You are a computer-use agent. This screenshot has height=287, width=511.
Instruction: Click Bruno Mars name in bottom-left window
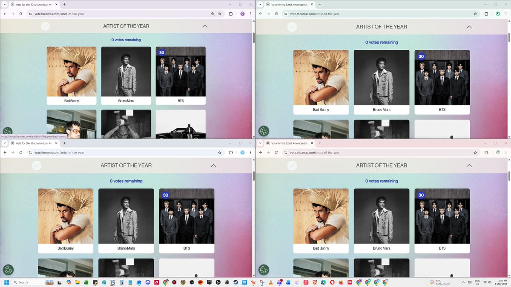point(126,248)
